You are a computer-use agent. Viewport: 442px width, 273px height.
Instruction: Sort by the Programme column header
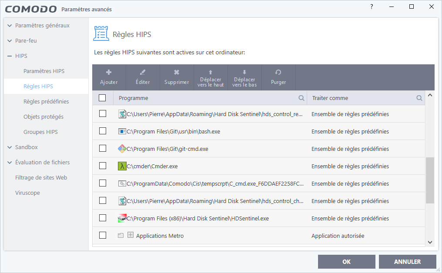click(133, 98)
